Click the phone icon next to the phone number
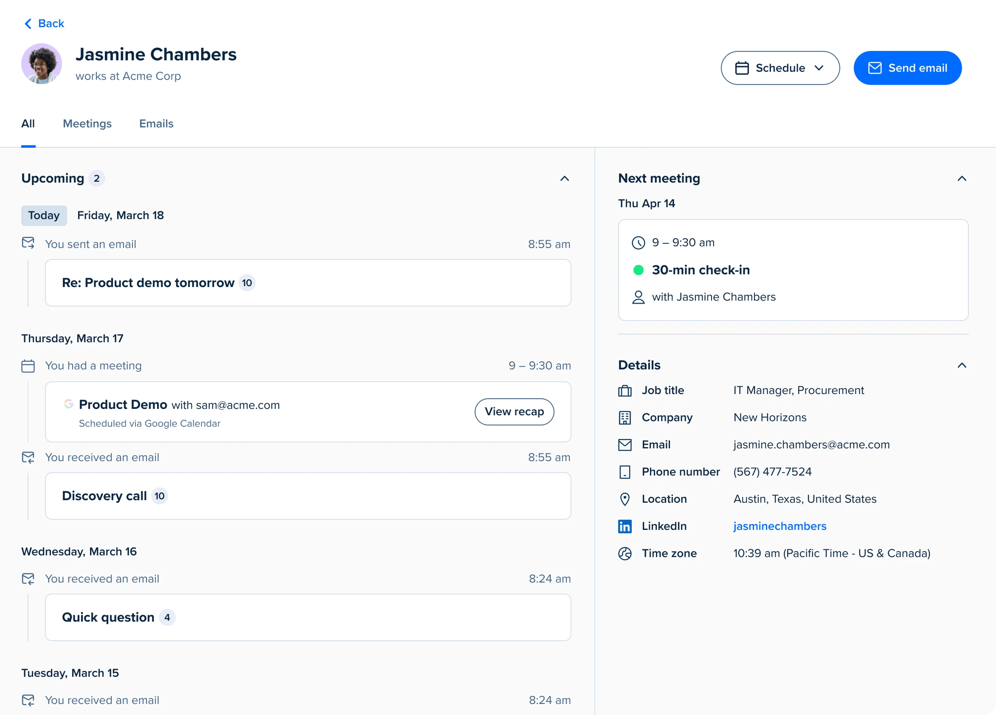 [624, 471]
